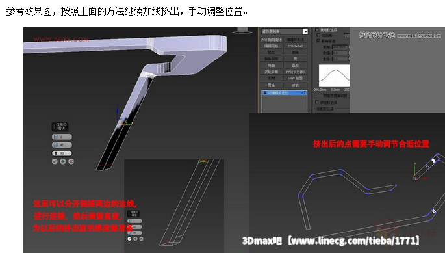Image resolution: width=445 pixels, height=253 pixels.
Task: Click the Falloff 200.0mm input field
Action: pos(340,47)
